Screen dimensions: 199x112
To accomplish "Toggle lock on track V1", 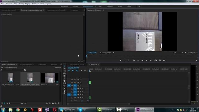I will click(x=72, y=86).
